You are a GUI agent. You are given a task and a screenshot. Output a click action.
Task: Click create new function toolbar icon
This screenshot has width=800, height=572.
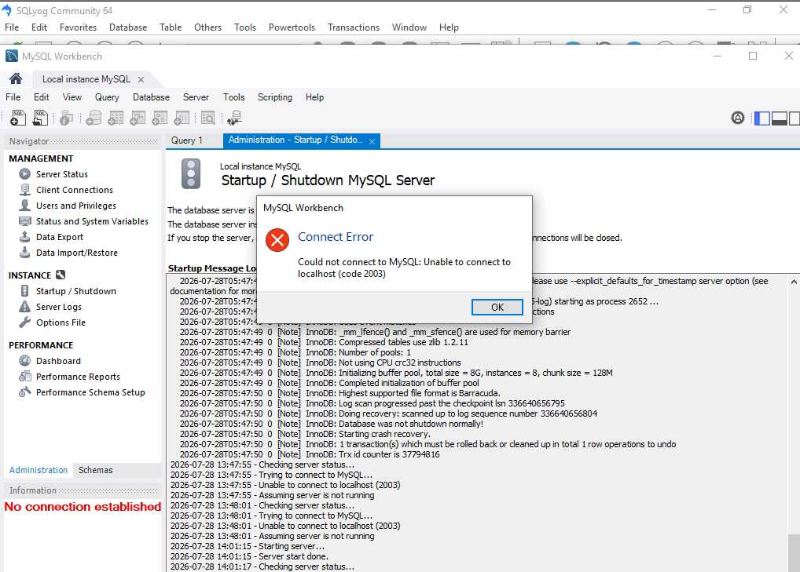point(182,118)
